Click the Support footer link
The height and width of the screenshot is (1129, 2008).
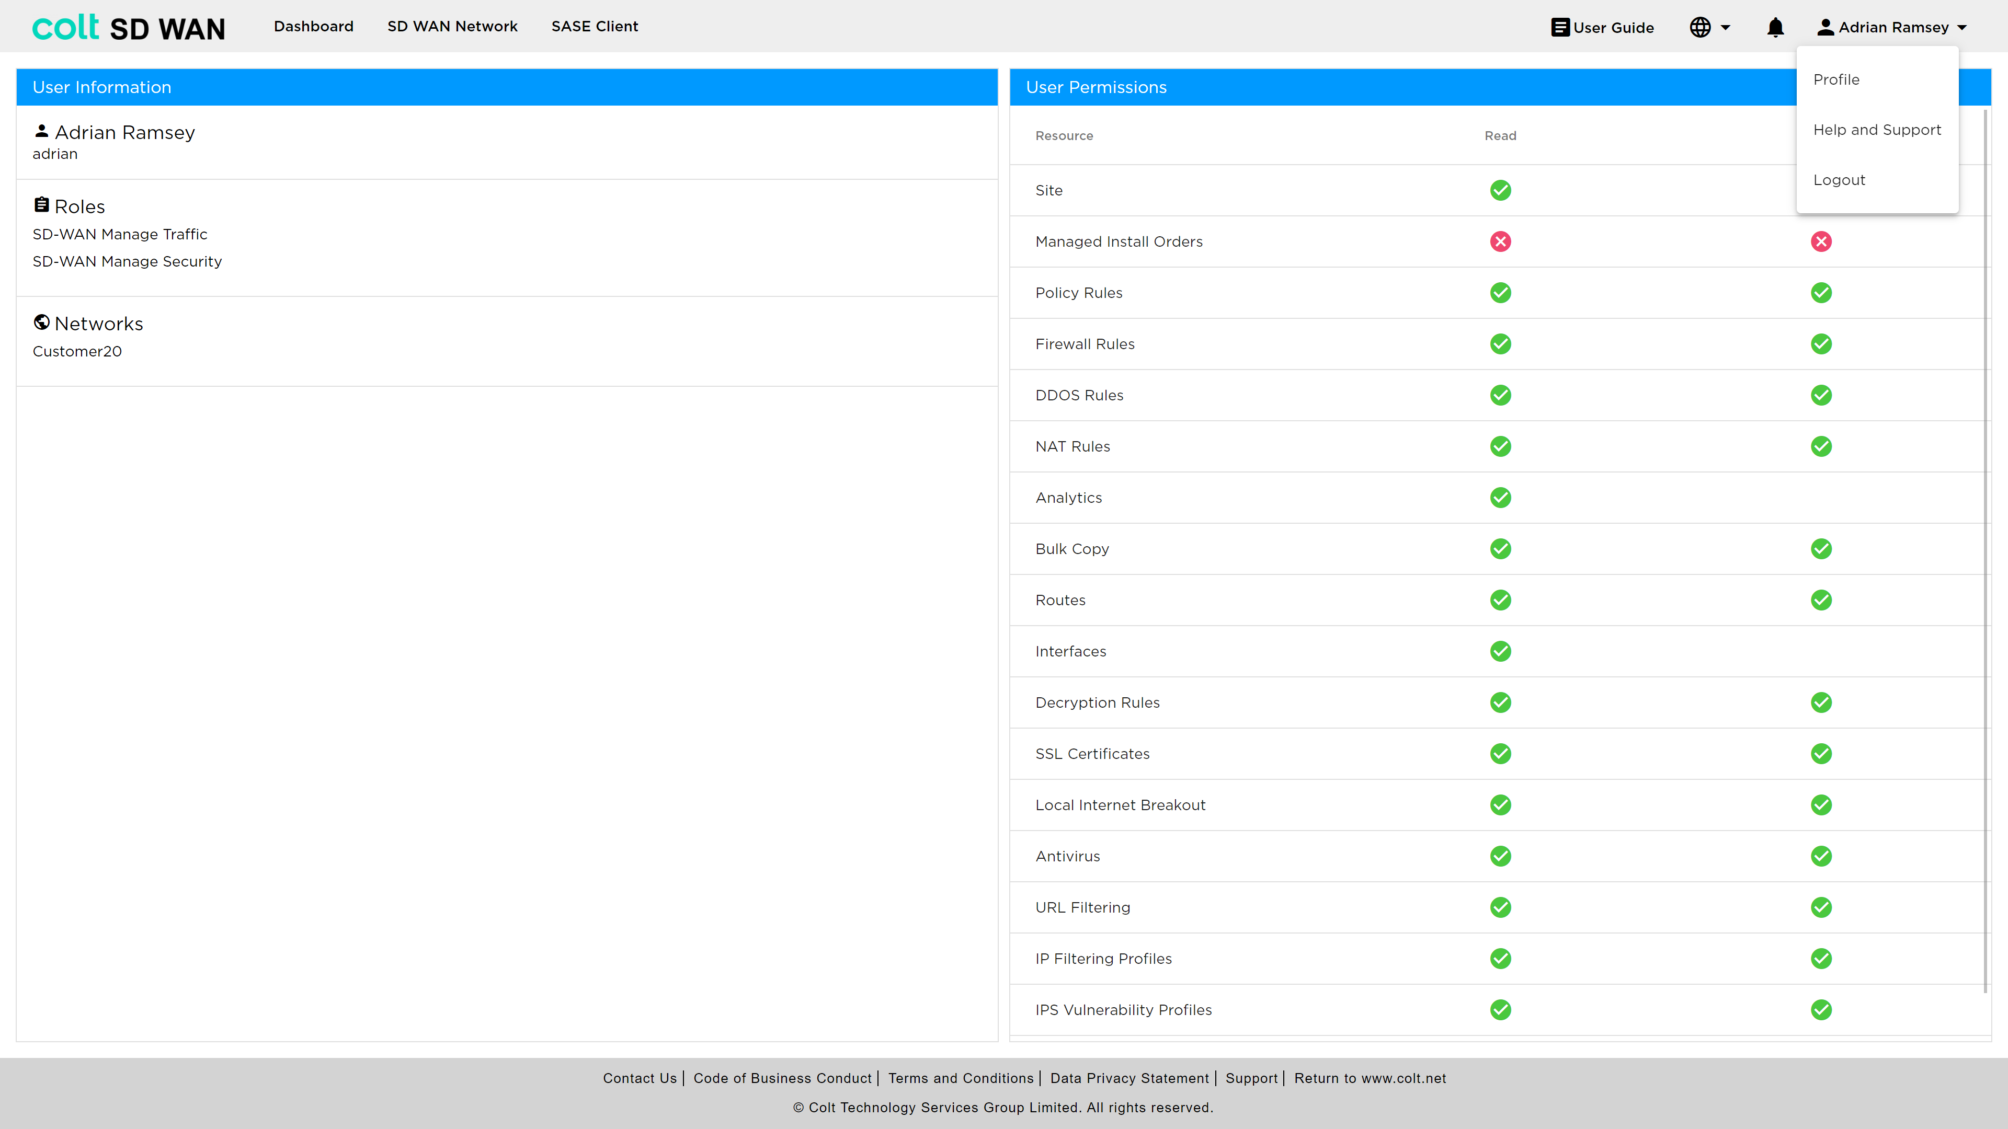tap(1252, 1078)
